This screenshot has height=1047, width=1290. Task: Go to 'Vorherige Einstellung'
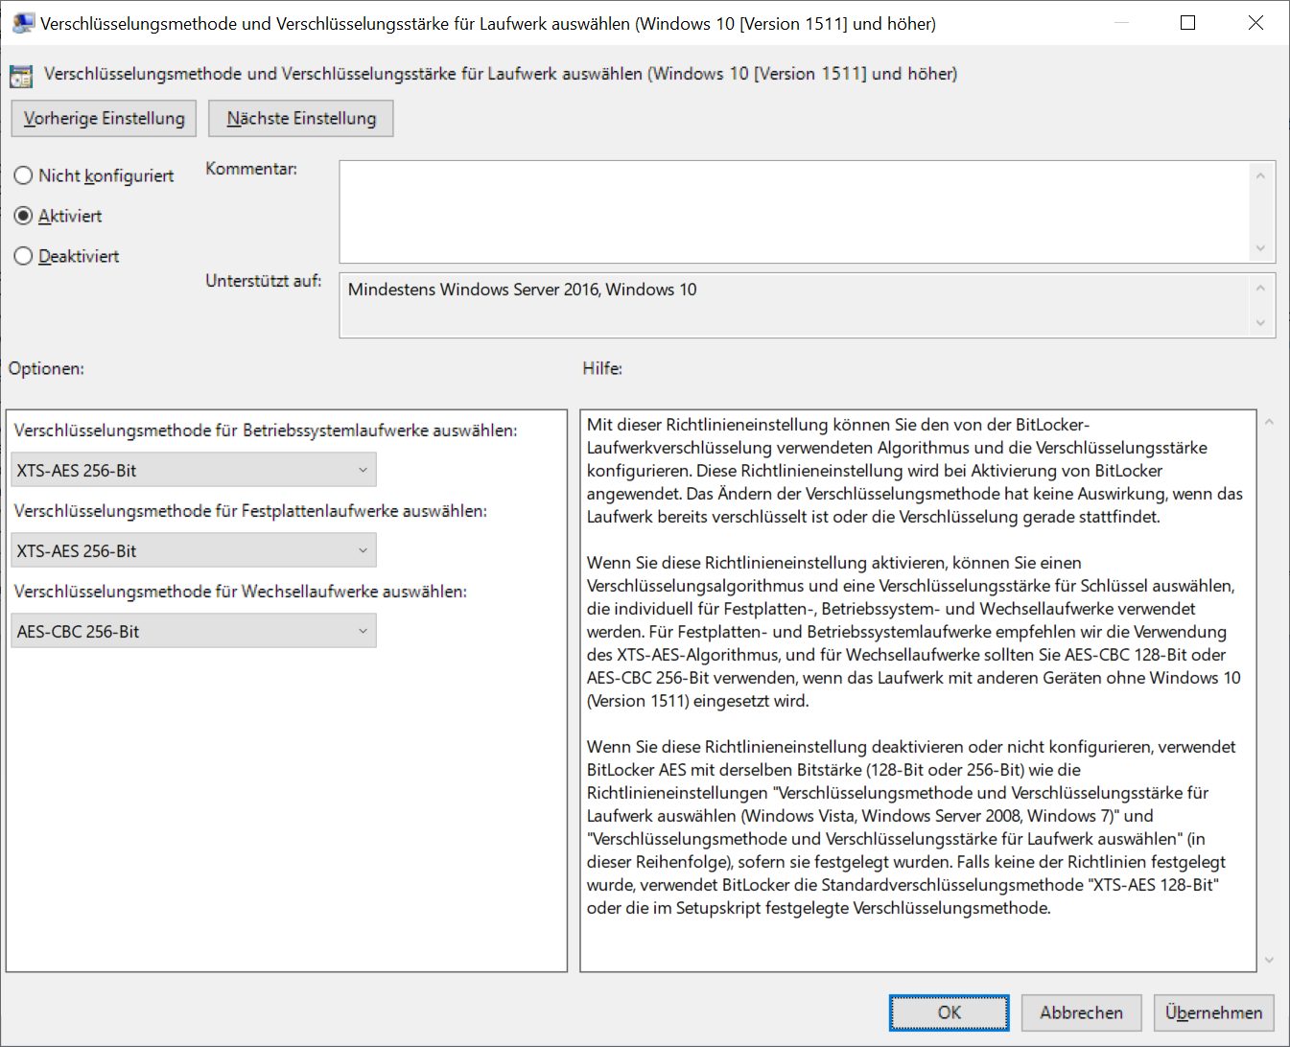point(104,119)
